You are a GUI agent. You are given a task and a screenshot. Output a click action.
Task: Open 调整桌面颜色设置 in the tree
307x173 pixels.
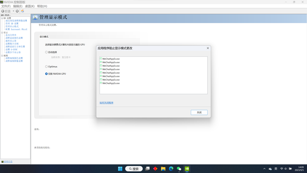click(14, 38)
